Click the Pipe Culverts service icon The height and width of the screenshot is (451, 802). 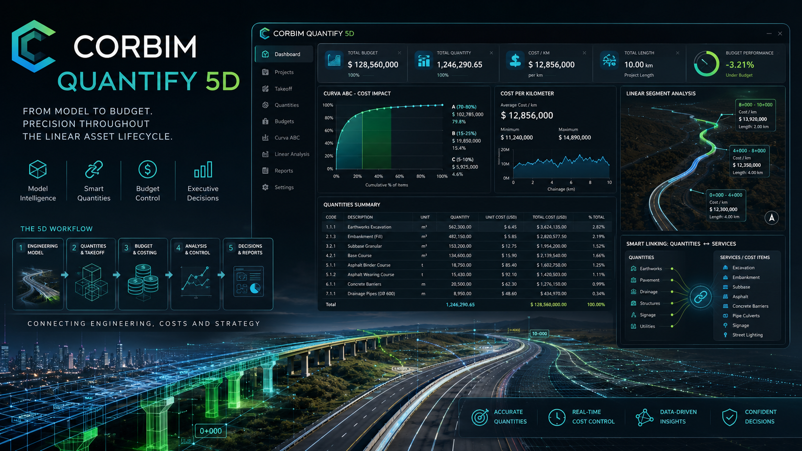tap(725, 315)
